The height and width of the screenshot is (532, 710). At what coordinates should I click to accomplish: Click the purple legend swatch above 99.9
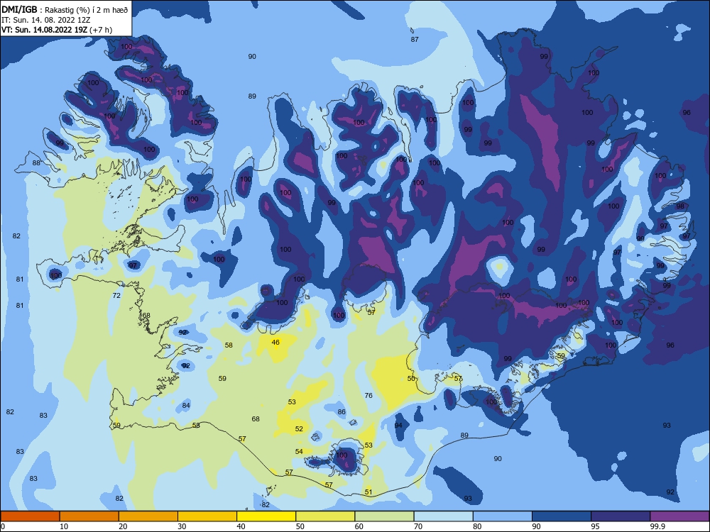[679, 516]
